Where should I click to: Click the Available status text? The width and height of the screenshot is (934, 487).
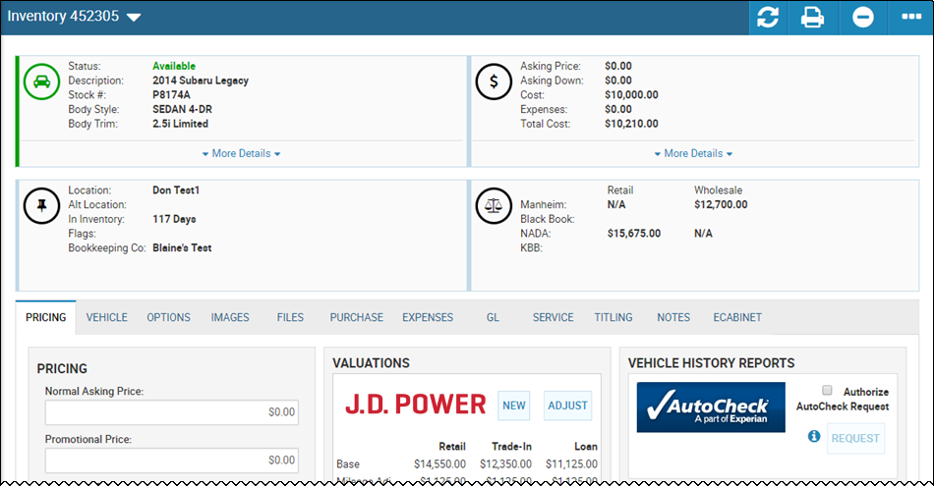click(x=174, y=66)
